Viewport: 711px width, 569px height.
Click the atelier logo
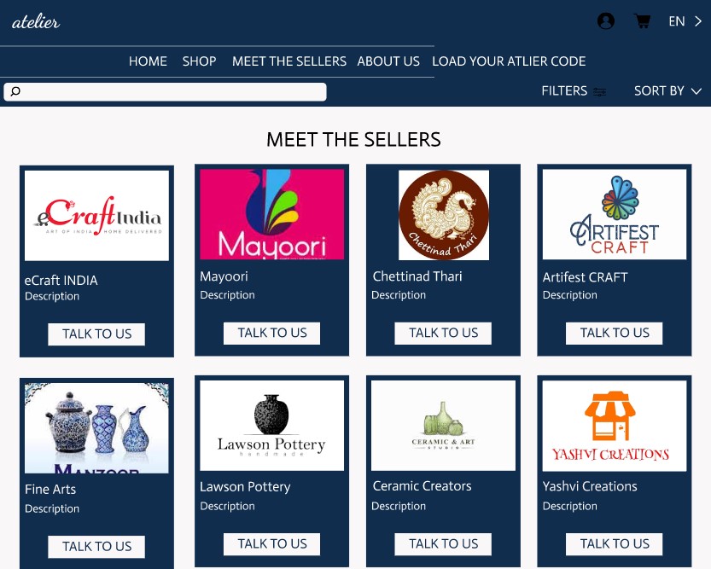[x=36, y=21]
